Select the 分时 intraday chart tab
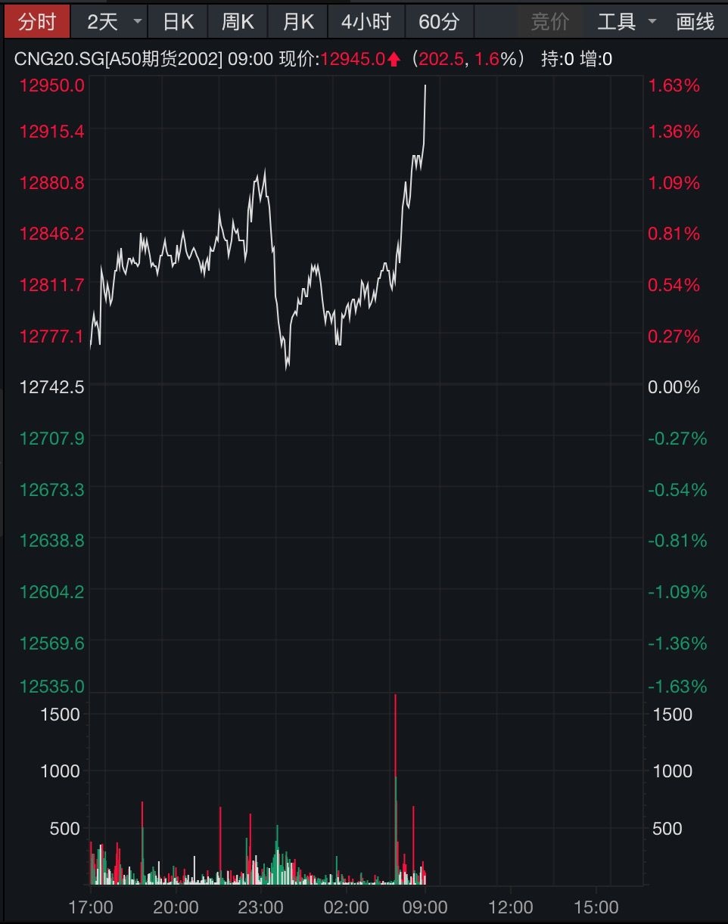Viewport: 728px width, 924px height. [x=36, y=22]
